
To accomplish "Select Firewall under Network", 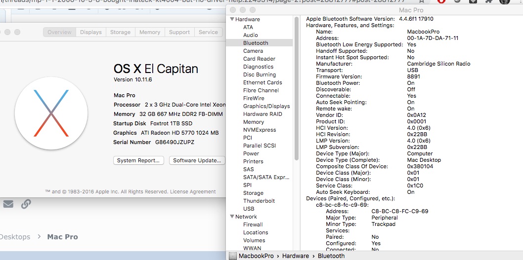I will [253, 224].
